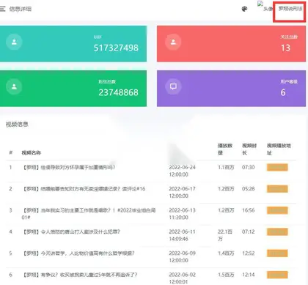Image resolution: width=308 pixels, height=285 pixels.
Task: Select video title in row 1
Action: 68,167
